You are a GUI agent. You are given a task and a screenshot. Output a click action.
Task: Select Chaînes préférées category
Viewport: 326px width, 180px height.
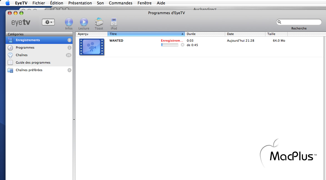click(x=39, y=70)
